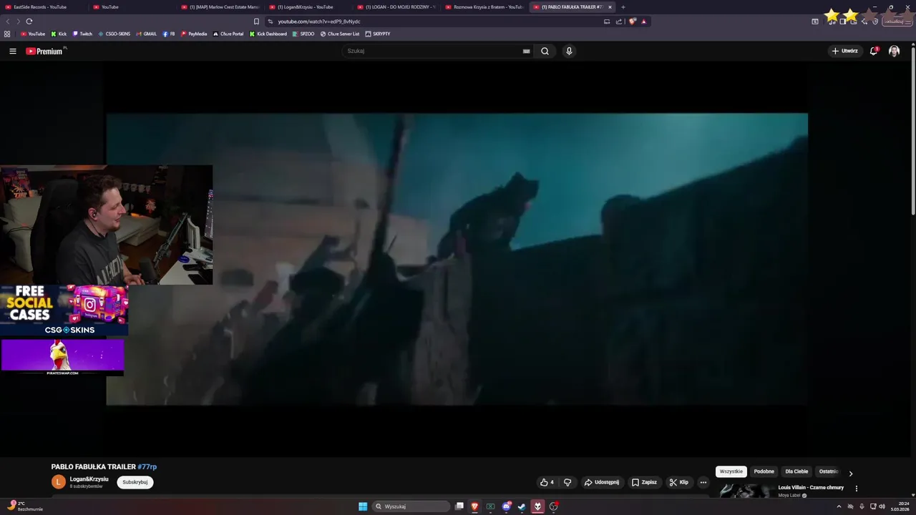Open the notifications bell
The width and height of the screenshot is (916, 515).
click(x=874, y=51)
